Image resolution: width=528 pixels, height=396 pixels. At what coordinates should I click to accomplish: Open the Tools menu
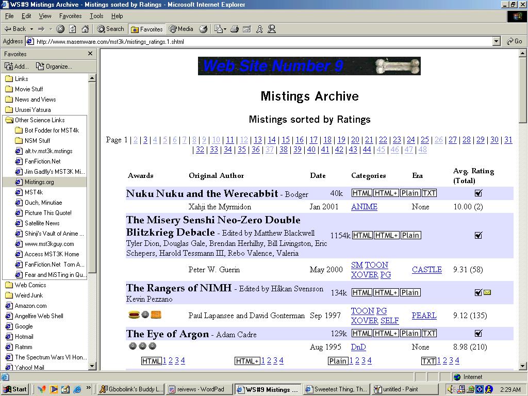[96, 16]
